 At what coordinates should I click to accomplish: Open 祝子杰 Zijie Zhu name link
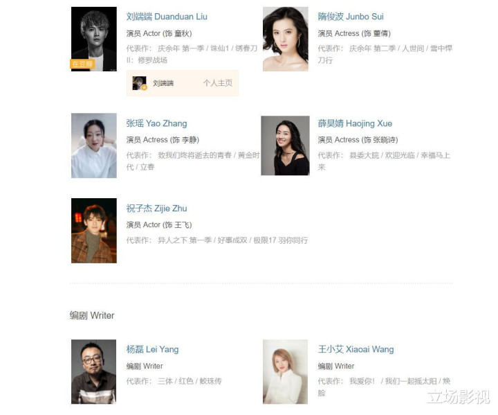click(x=156, y=208)
